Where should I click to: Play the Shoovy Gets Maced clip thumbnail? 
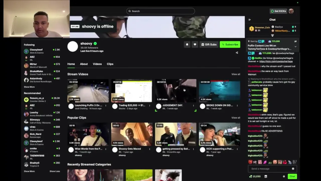[x=132, y=134]
